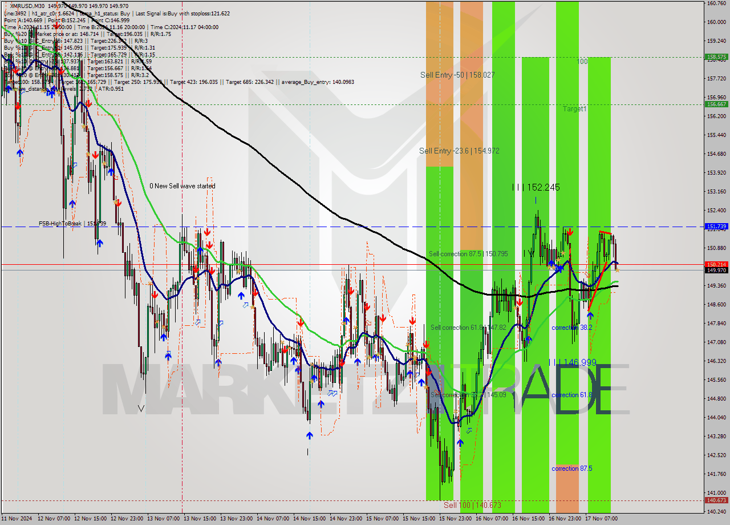The image size is (730, 525).
Task: Click the '11 Nov 2024' time axis label
Action: click(18, 519)
